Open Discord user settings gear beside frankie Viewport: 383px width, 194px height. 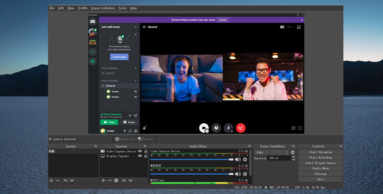point(136,131)
